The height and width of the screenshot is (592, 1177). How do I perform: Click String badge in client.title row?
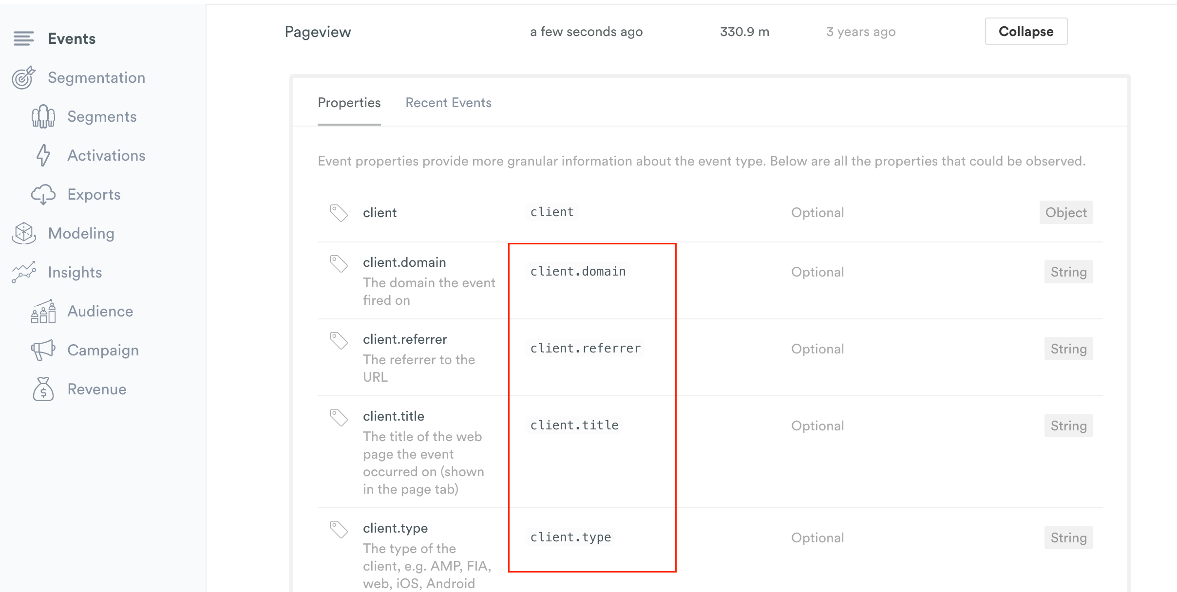(1068, 425)
